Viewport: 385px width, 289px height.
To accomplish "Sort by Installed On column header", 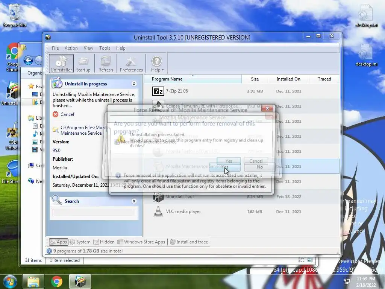I will pyautogui.click(x=288, y=79).
